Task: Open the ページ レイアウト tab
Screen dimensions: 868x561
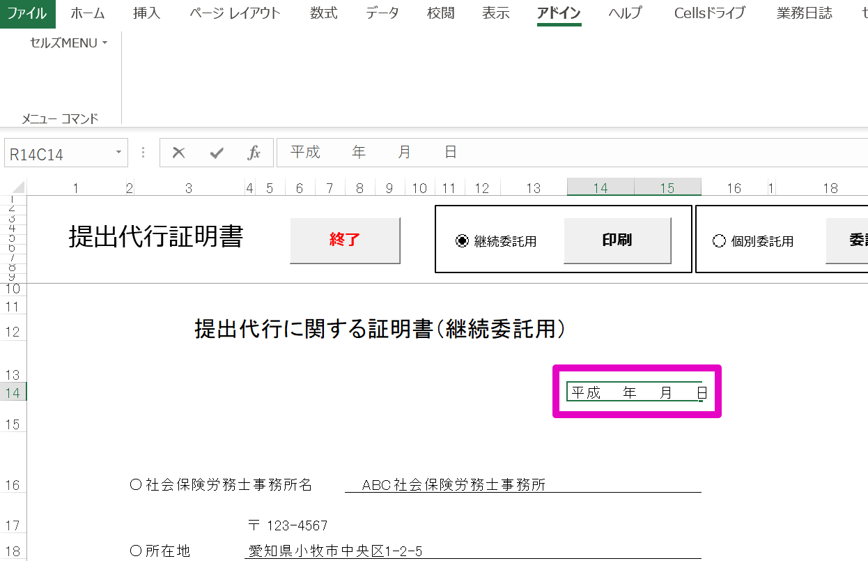Action: 235,13
